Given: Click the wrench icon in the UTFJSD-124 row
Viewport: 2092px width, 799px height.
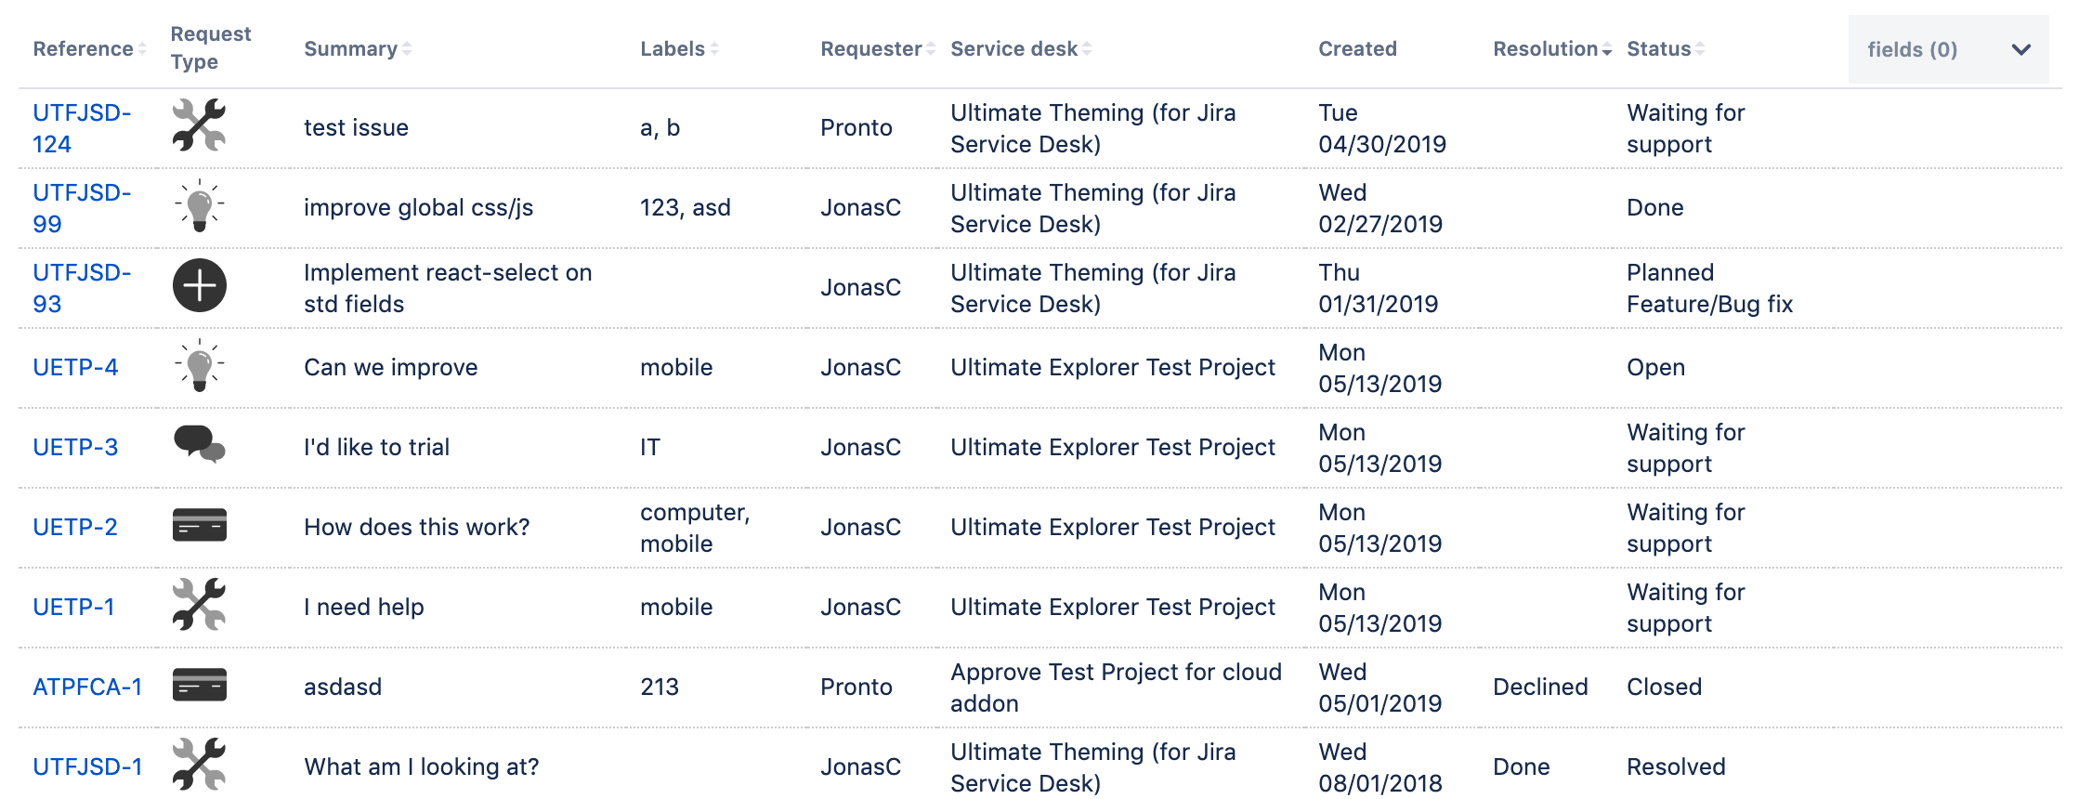Looking at the screenshot, I should coord(199,125).
